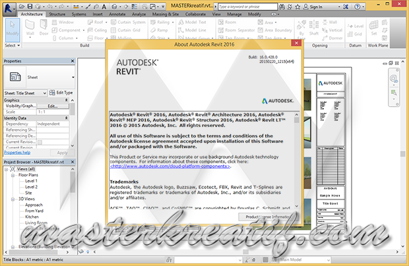This screenshot has height=266, width=409.
Task: Close the About Autodesk Revit 2016 dialog
Action: coord(296,43)
